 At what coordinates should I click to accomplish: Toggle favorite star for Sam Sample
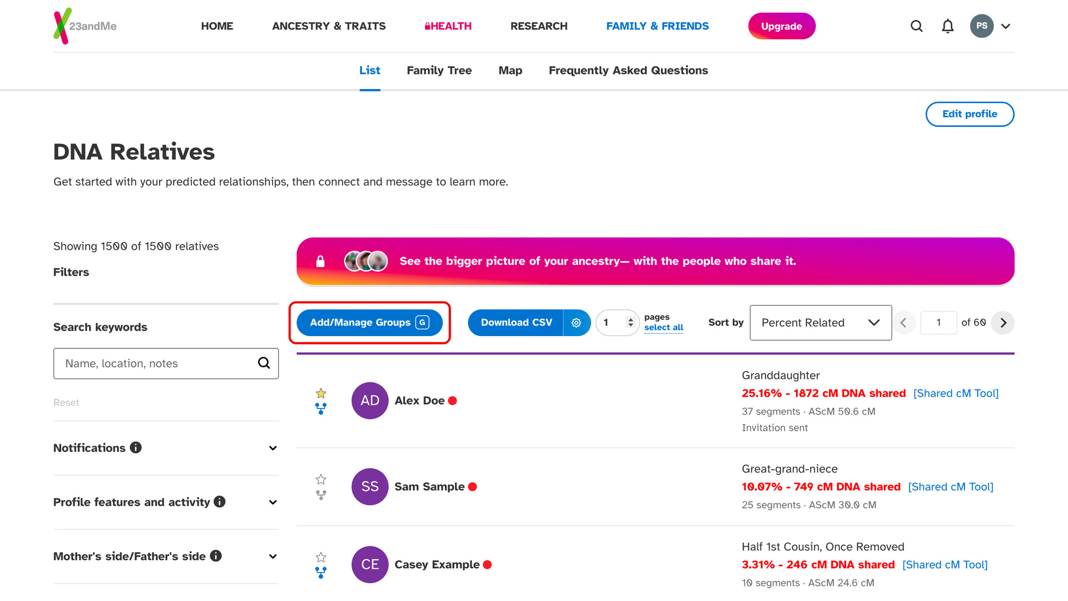pos(321,479)
